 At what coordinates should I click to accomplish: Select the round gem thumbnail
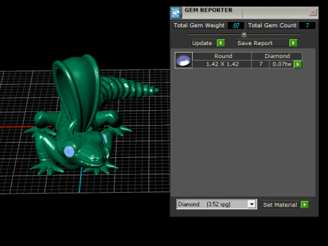pos(184,60)
